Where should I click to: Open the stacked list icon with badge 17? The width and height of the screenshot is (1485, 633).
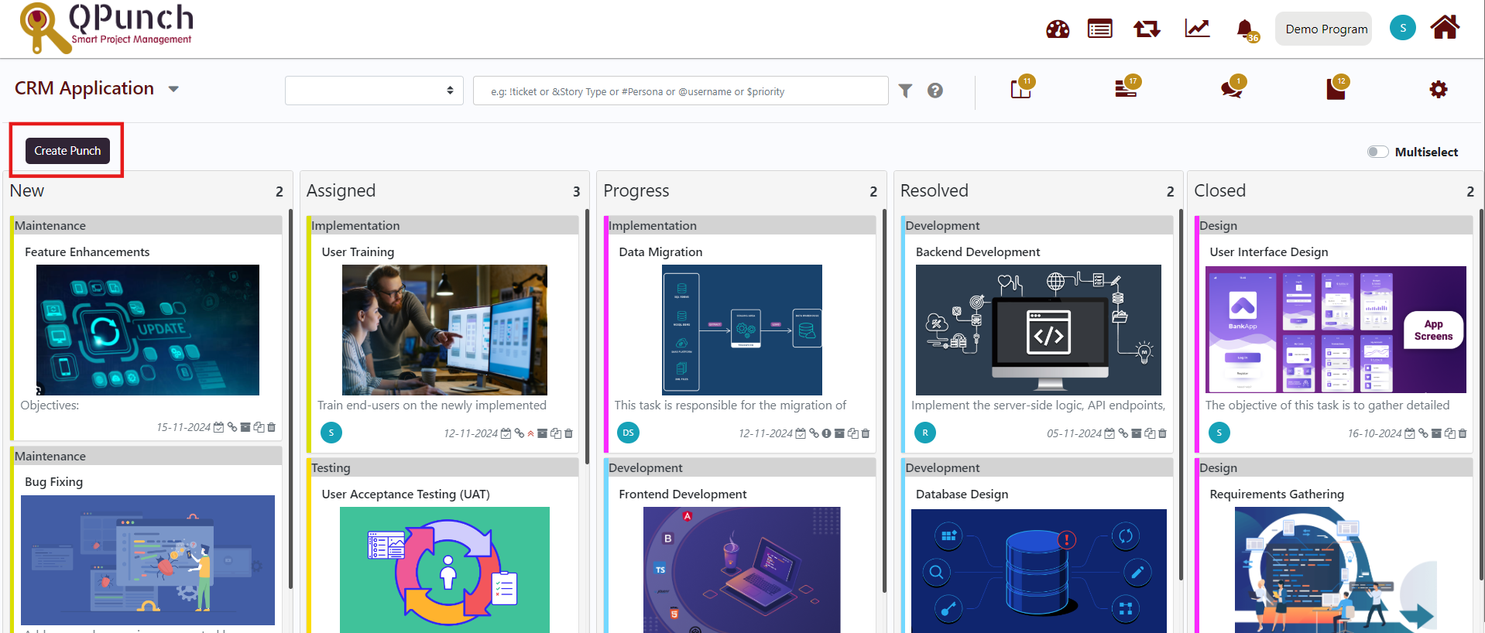click(1127, 87)
